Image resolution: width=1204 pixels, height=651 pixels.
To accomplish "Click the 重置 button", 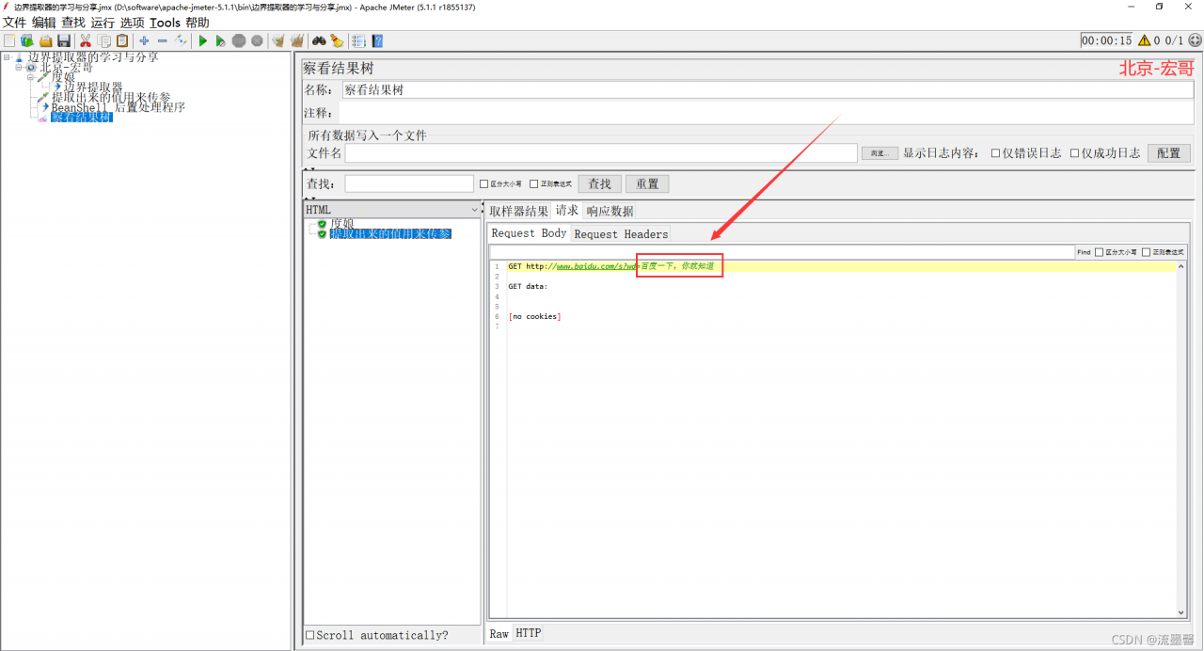I will (x=647, y=184).
